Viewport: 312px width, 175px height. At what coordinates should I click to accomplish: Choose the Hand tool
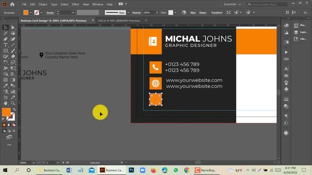(5, 103)
